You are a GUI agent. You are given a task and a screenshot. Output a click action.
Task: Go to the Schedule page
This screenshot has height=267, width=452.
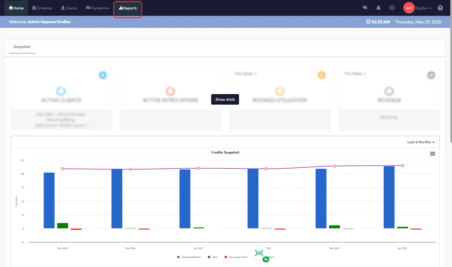[42, 8]
